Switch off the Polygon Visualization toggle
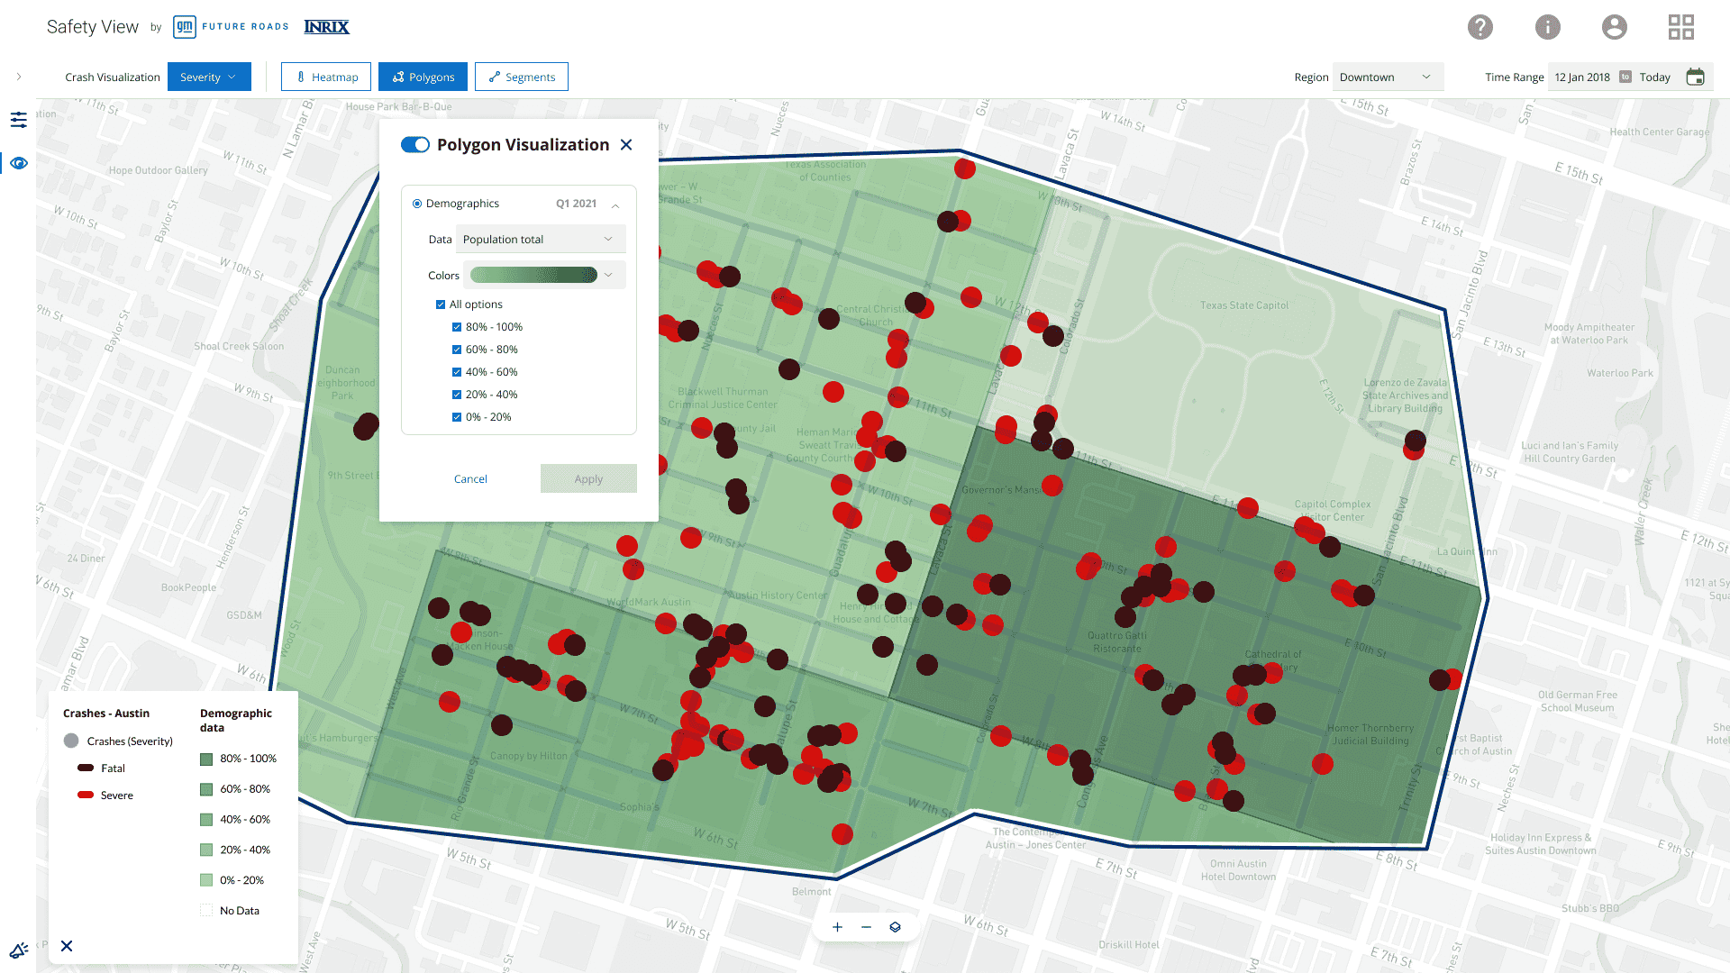 point(415,145)
